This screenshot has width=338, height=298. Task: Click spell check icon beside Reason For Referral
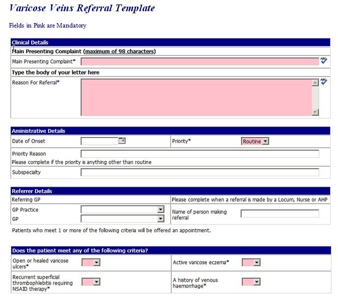324,81
